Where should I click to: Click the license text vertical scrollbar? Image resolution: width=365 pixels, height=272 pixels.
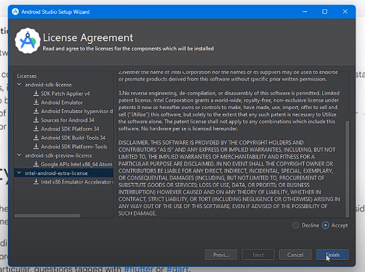pyautogui.click(x=347, y=169)
